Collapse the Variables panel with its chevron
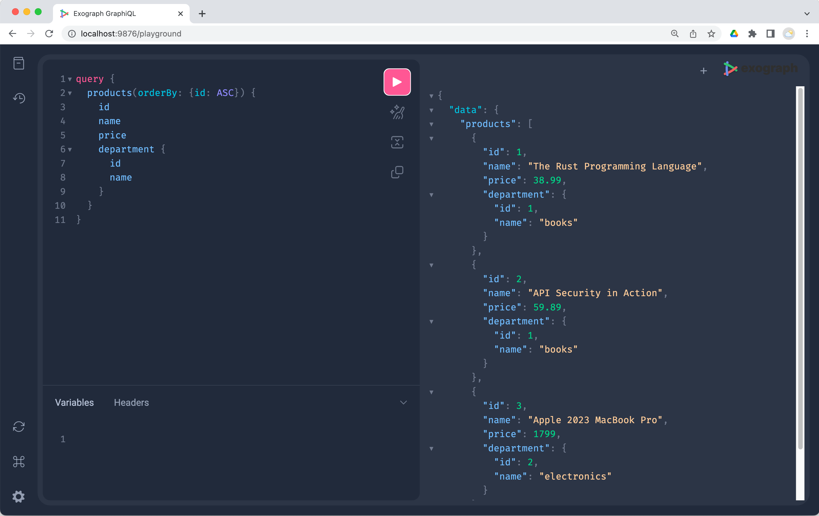 (404, 402)
